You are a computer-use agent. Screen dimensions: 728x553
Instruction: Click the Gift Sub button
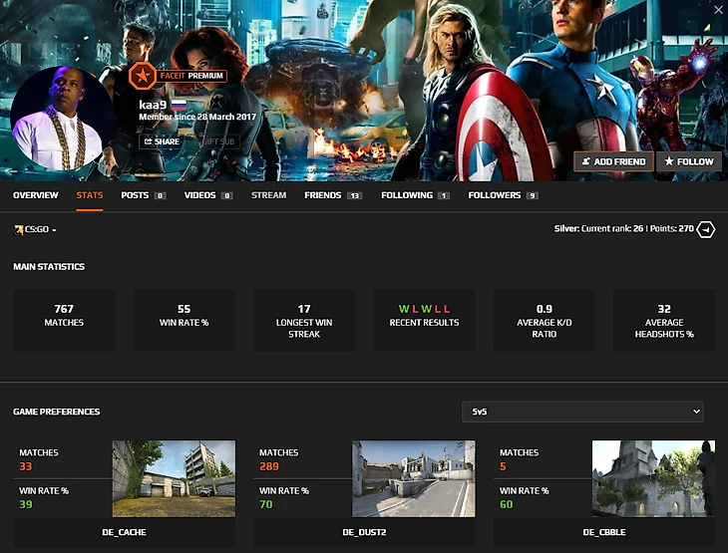point(218,141)
